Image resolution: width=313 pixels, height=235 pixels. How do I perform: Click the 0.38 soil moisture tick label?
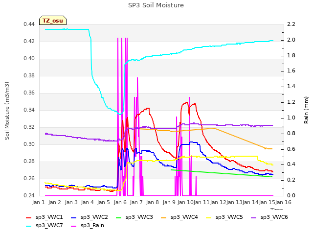point(29,75)
